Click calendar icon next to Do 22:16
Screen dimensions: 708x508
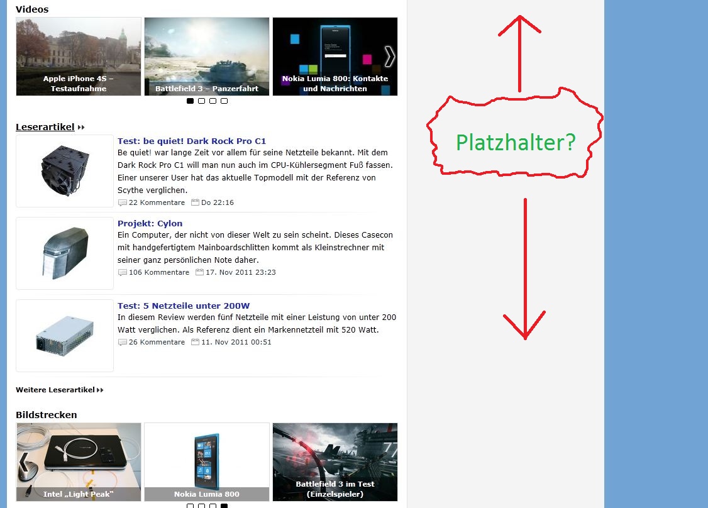coord(195,202)
